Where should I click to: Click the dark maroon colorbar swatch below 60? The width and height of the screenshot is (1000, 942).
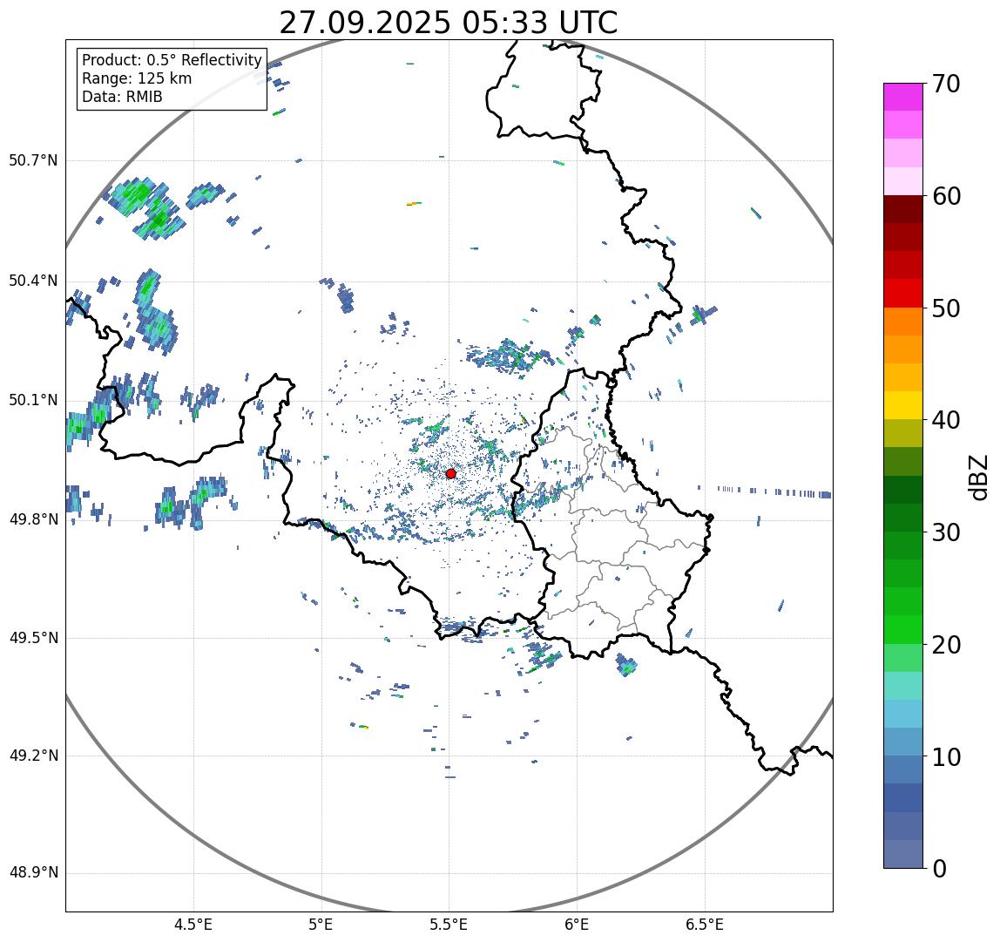click(903, 209)
